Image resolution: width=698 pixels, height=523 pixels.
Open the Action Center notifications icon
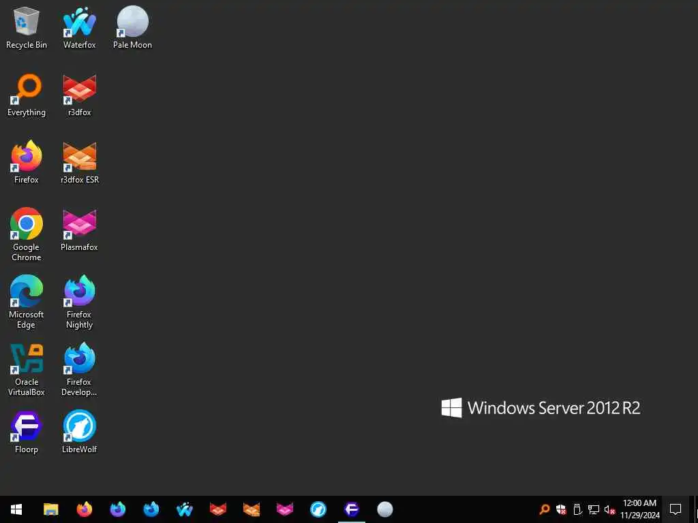click(x=676, y=509)
